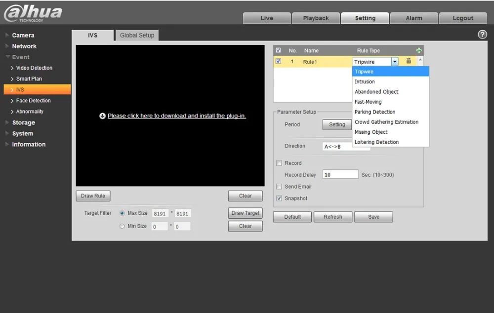Click the plug-in download and install link

click(x=177, y=116)
